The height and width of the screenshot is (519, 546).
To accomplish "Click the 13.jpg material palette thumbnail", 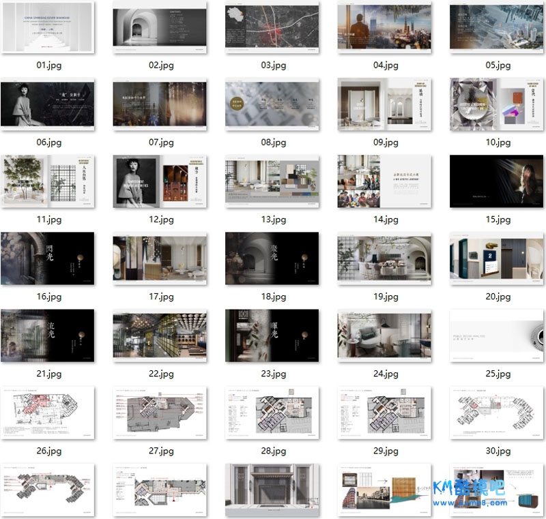I will (x=272, y=182).
